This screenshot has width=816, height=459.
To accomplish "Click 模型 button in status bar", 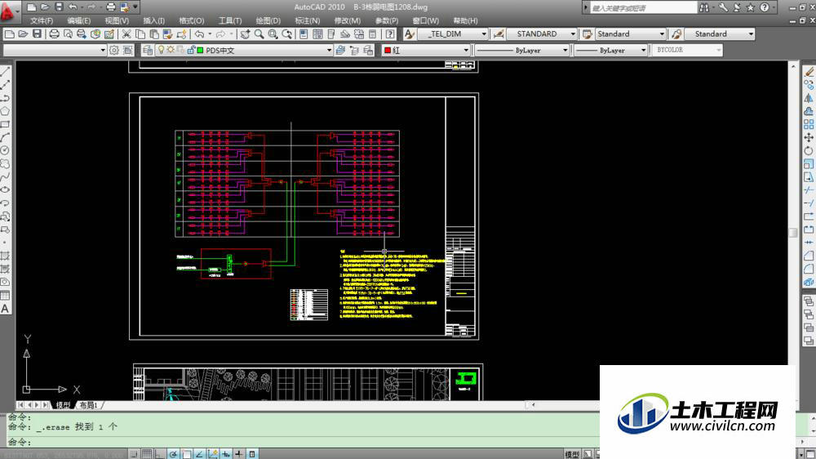I will (573, 454).
